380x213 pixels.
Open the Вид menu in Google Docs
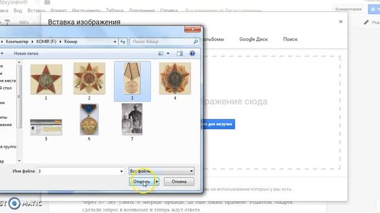pos(18,11)
